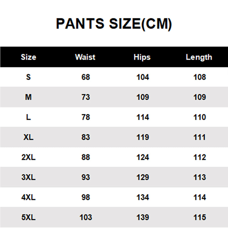Click the M size label

click(28, 97)
